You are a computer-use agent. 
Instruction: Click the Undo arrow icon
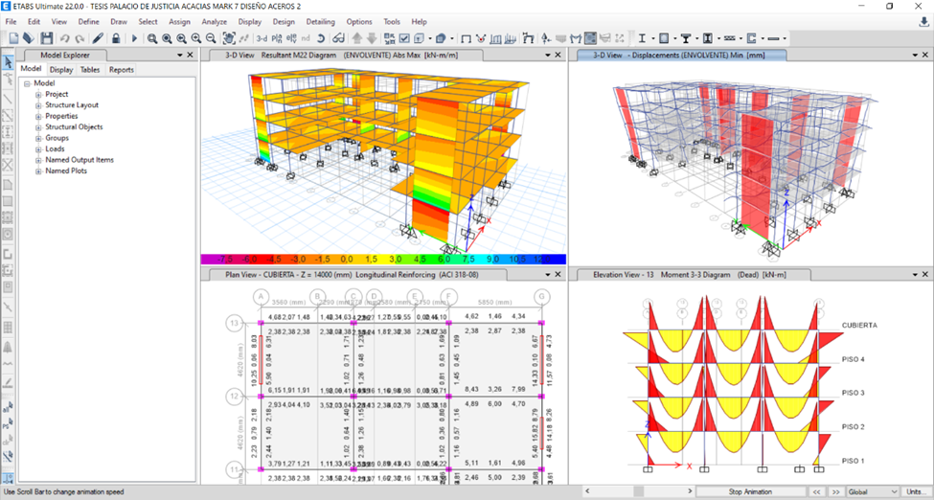(x=64, y=38)
